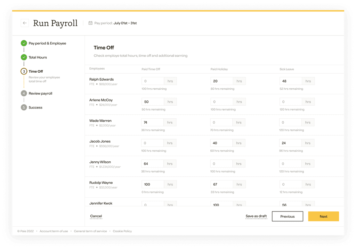Select the step 3 Time Off circle

pyautogui.click(x=24, y=71)
